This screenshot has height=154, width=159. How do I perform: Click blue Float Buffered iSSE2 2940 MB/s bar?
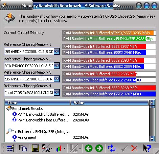109,53
